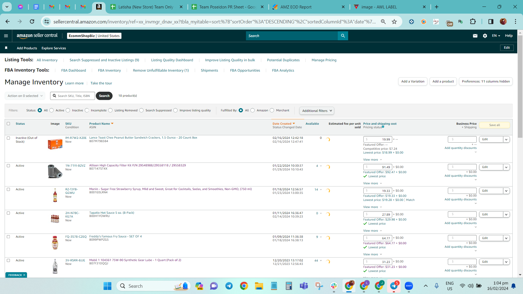
Task: Open new browser tab with plus icon
Action: click(x=437, y=7)
